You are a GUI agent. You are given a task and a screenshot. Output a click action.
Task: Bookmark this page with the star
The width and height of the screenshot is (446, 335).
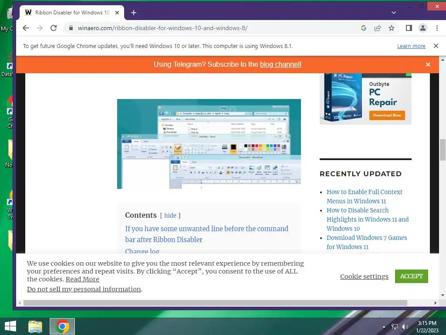click(x=392, y=28)
